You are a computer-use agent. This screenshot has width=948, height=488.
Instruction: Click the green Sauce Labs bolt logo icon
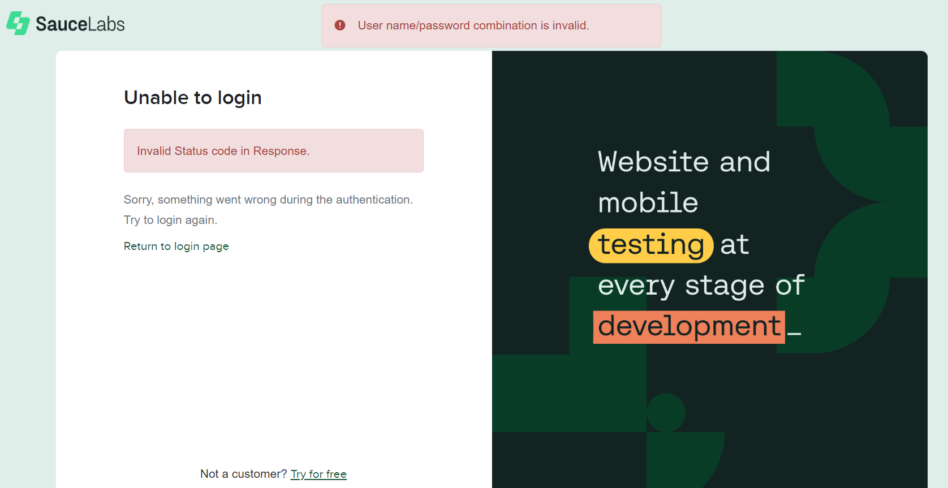click(18, 23)
